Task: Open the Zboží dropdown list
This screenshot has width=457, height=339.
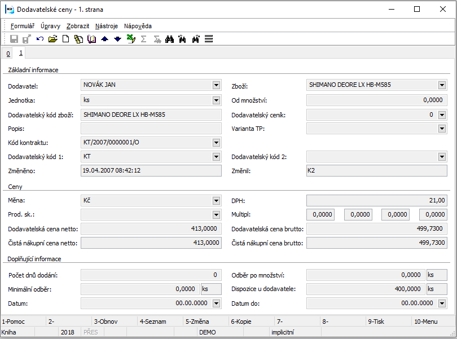Action: [442, 85]
